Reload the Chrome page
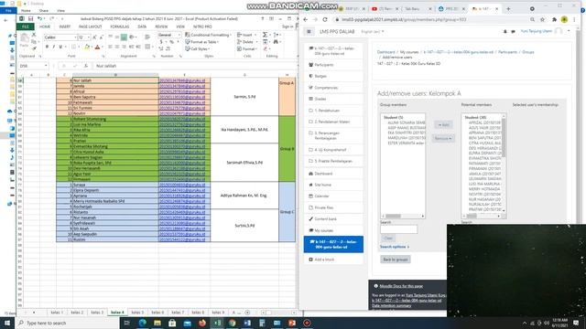 click(325, 19)
